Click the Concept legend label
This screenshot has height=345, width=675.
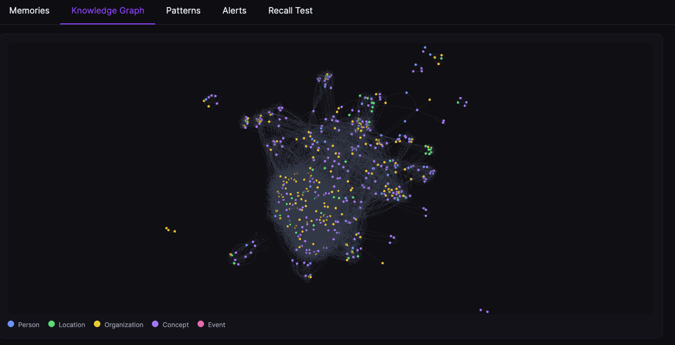pyautogui.click(x=176, y=325)
